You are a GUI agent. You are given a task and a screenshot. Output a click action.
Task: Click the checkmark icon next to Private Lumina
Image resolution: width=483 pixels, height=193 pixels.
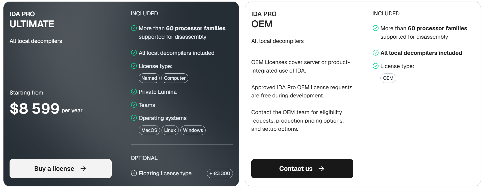pyautogui.click(x=134, y=92)
